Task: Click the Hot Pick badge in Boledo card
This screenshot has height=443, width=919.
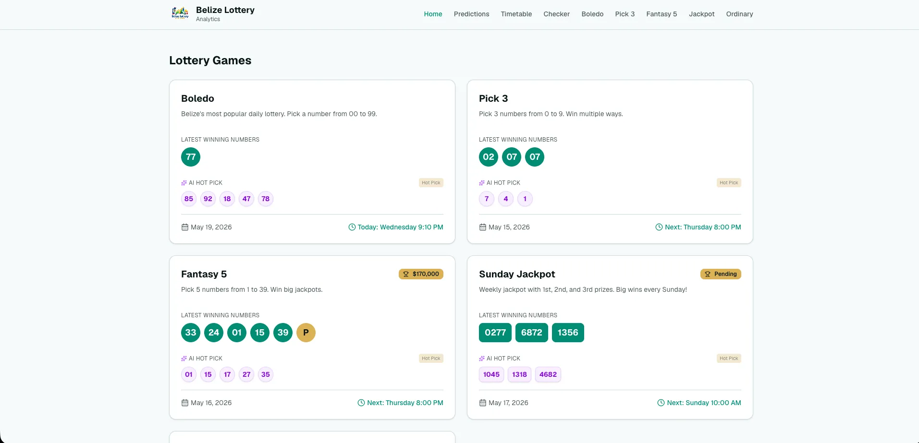Action: [x=431, y=183]
